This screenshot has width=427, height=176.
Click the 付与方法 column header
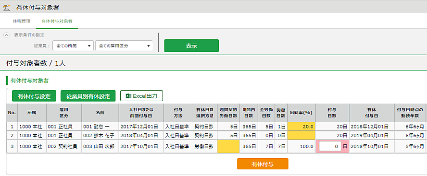point(178,113)
